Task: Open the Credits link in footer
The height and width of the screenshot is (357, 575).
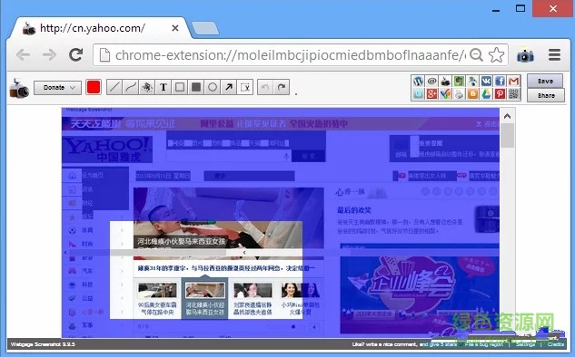Action: [556, 344]
